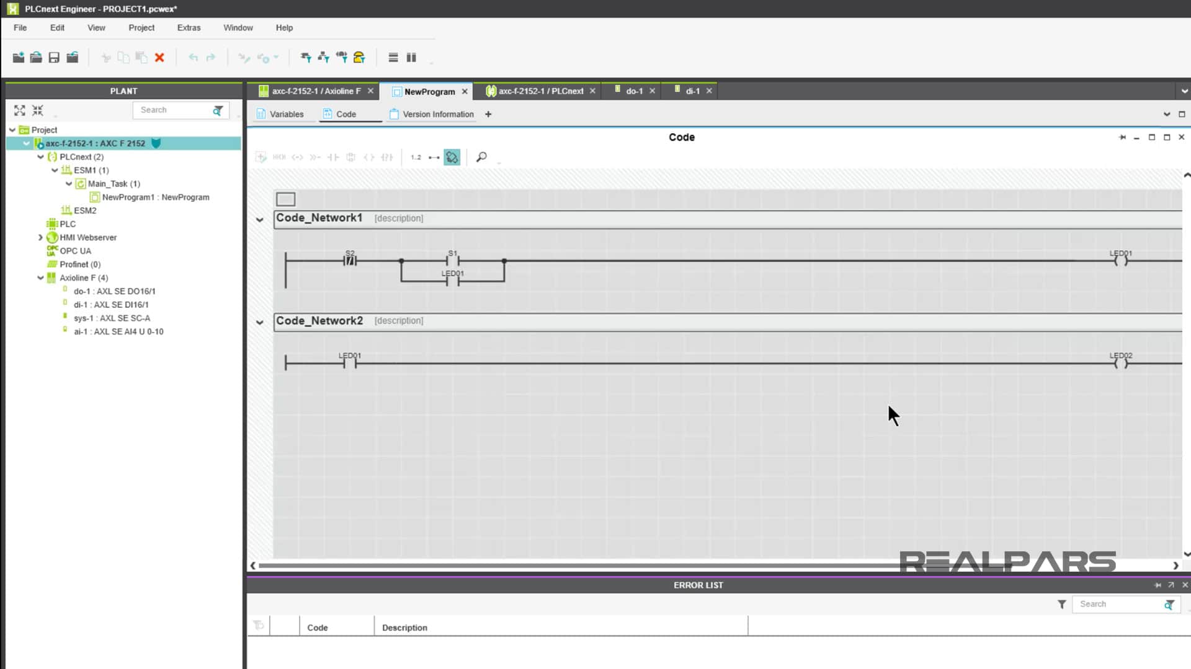This screenshot has height=669, width=1191.
Task: Select the S1 contact in Code_Network1
Action: point(453,261)
